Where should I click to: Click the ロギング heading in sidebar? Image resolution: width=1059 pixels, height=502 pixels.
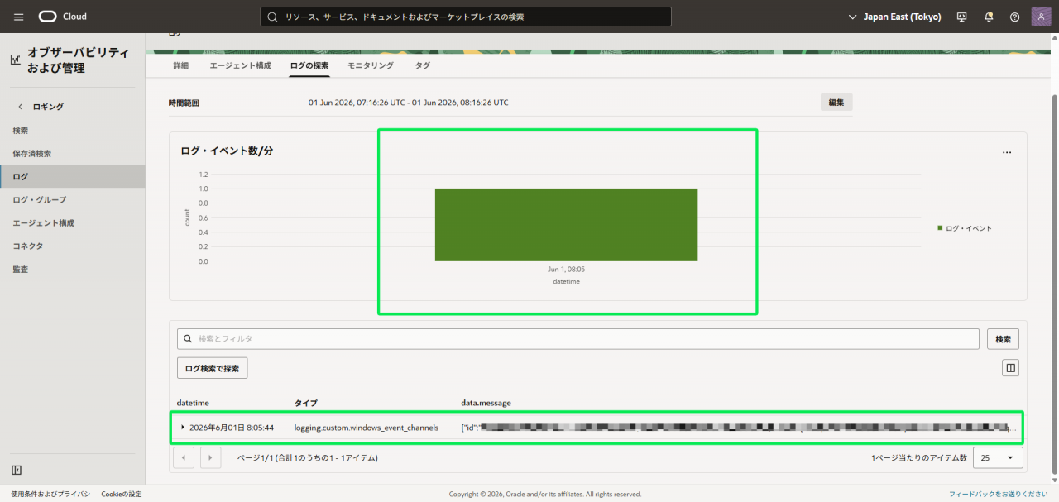[x=48, y=107]
